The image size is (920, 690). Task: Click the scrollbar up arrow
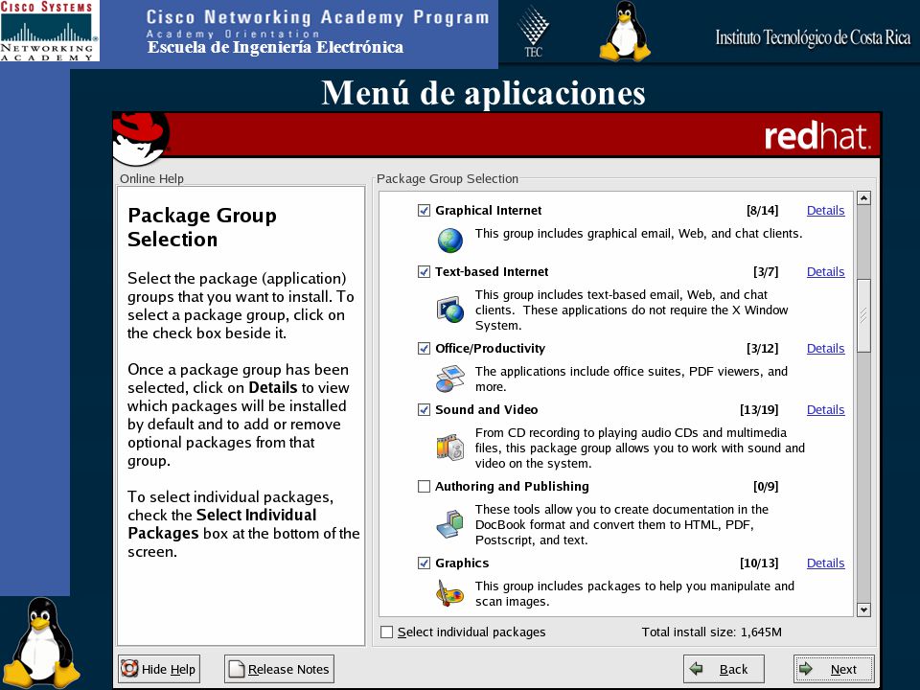(863, 197)
